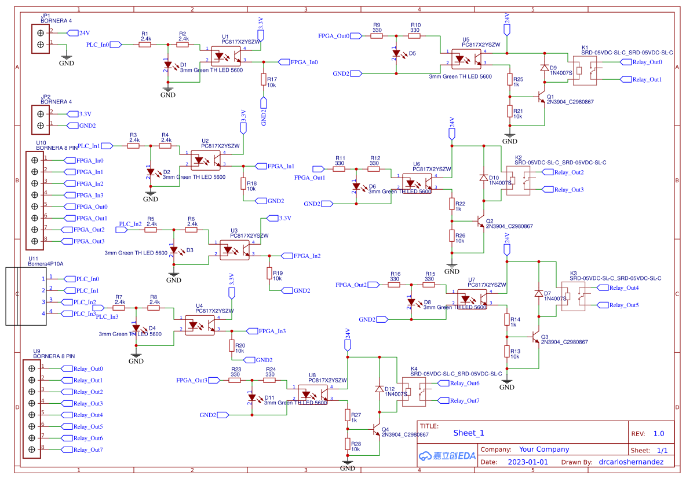Select connector JP1 BORNERA 4 symbol
This screenshot has height=479, width=686.
point(39,39)
